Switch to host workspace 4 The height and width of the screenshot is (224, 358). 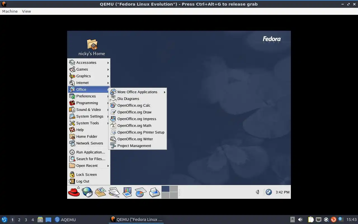33,220
